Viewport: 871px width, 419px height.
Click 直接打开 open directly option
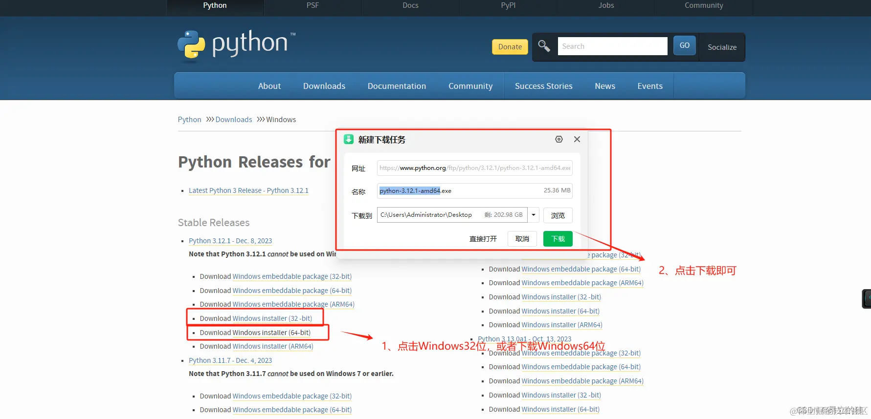[x=483, y=239]
